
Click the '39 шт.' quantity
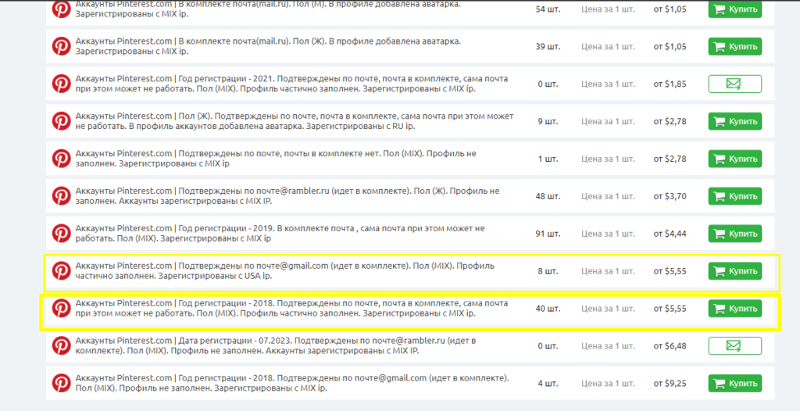[548, 46]
